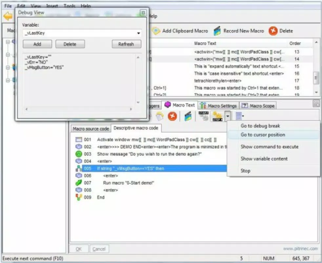Click the Refresh button in Debug View
The image size is (322, 263).
tap(126, 44)
